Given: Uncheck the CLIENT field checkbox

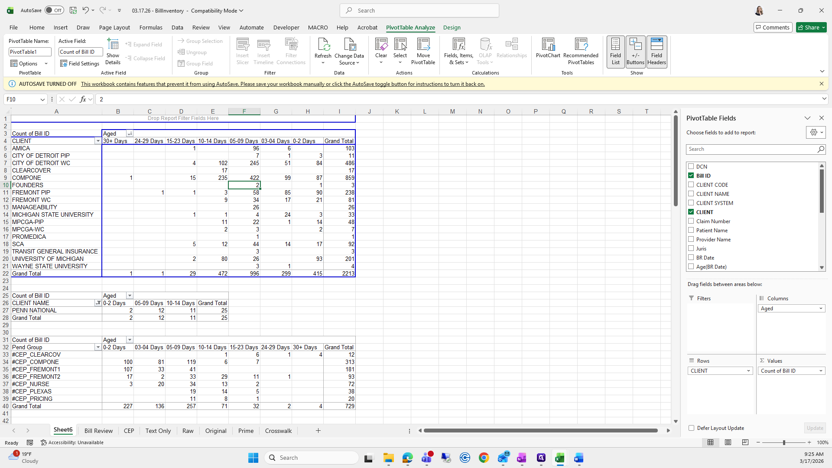Looking at the screenshot, I should [691, 212].
